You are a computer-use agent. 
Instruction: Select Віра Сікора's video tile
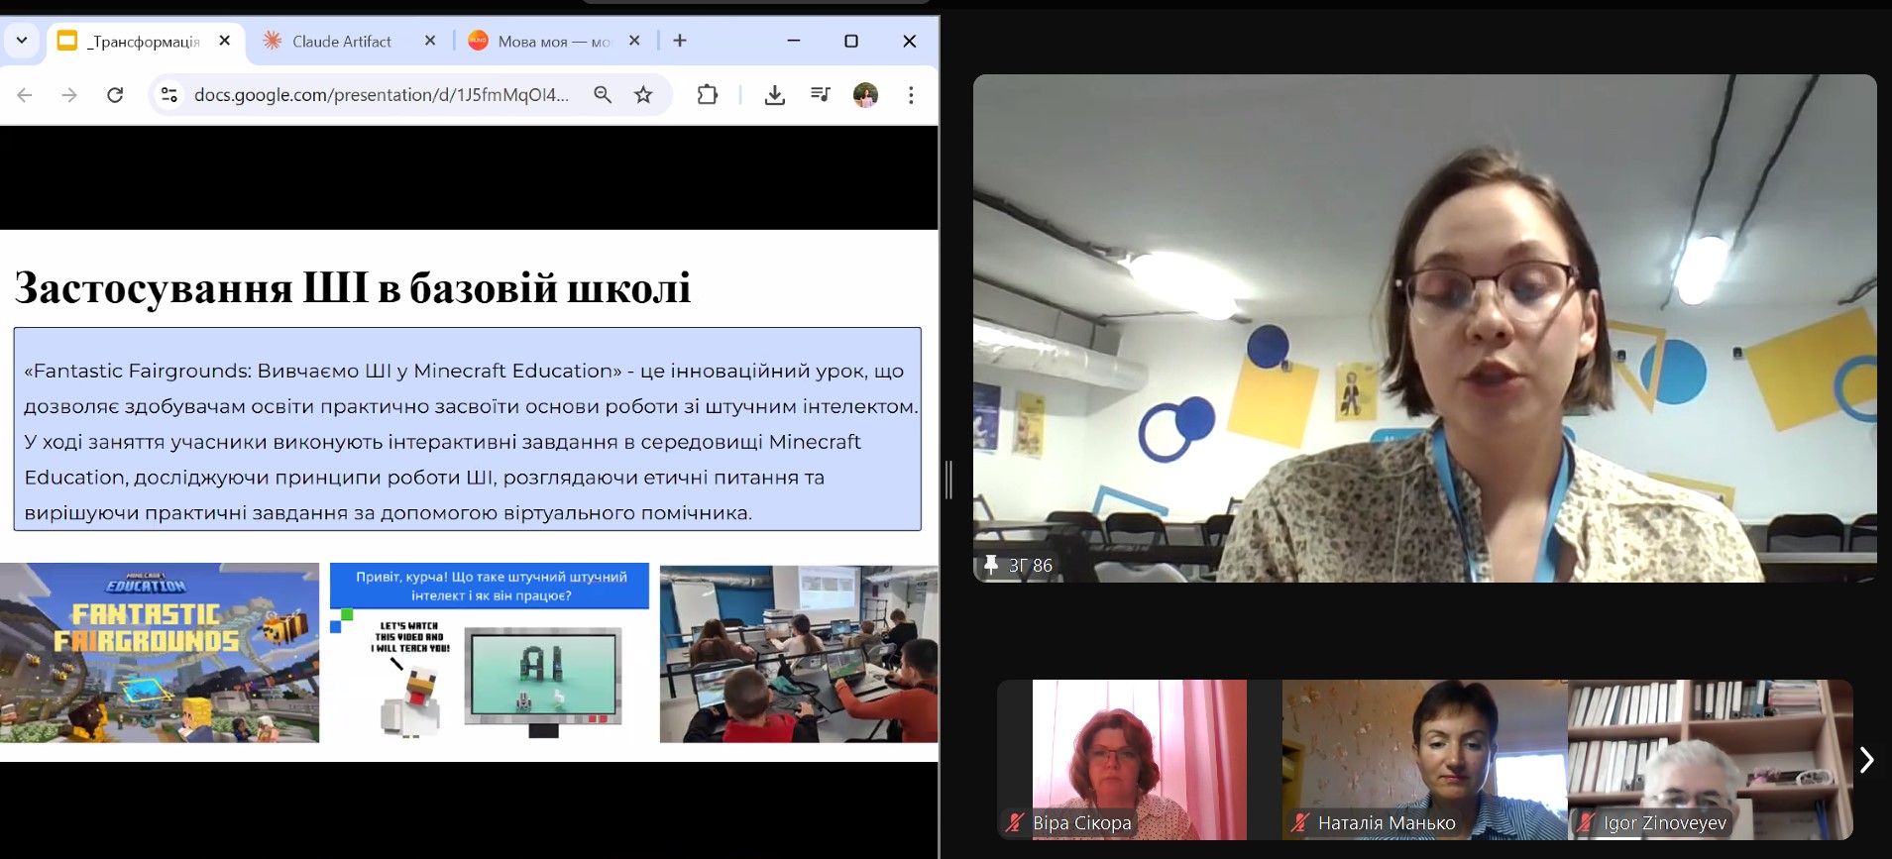pos(1122,760)
